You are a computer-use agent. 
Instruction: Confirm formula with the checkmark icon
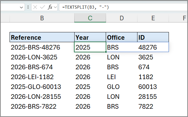click(x=43, y=7)
